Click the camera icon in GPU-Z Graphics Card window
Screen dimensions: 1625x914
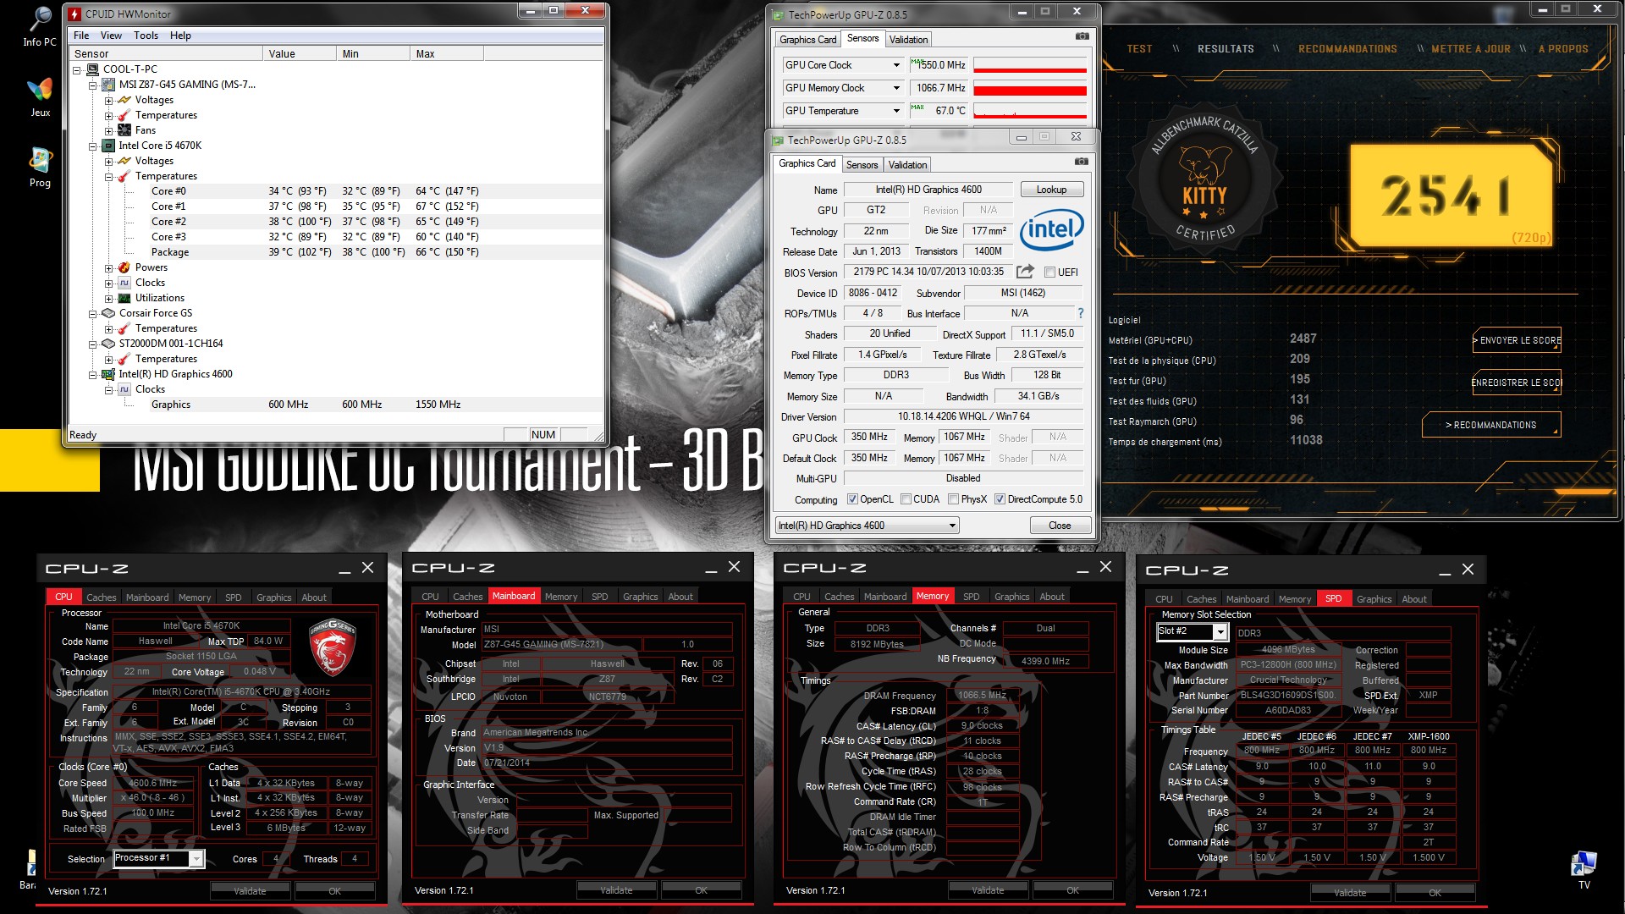[x=1081, y=162]
